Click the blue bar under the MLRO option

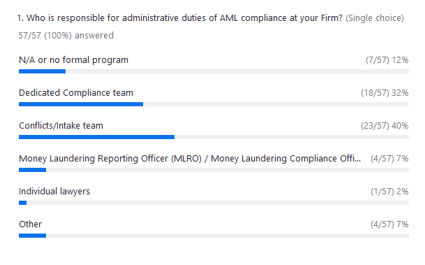coord(32,170)
